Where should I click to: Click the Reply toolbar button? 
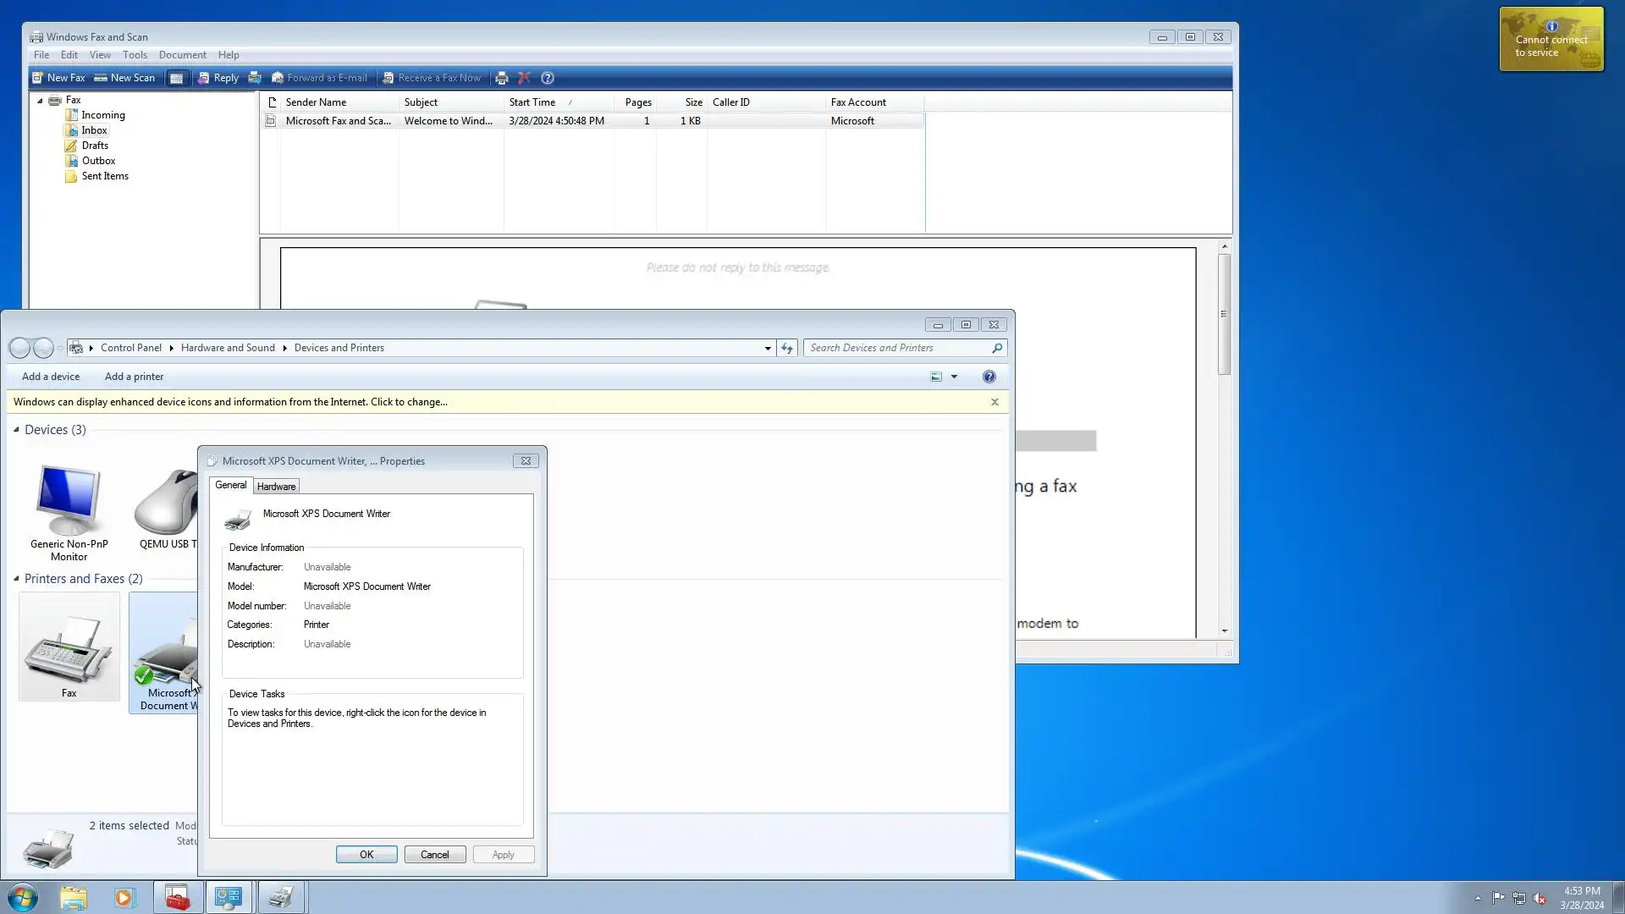pyautogui.click(x=218, y=78)
